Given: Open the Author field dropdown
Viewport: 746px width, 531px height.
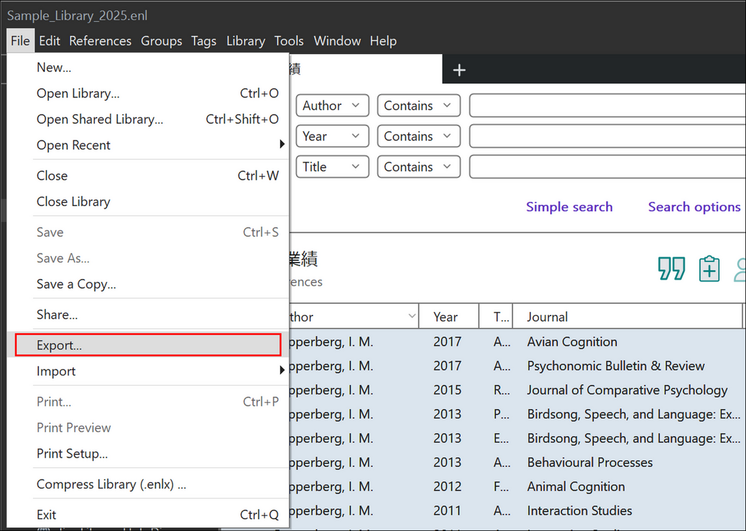Looking at the screenshot, I should click(x=332, y=106).
